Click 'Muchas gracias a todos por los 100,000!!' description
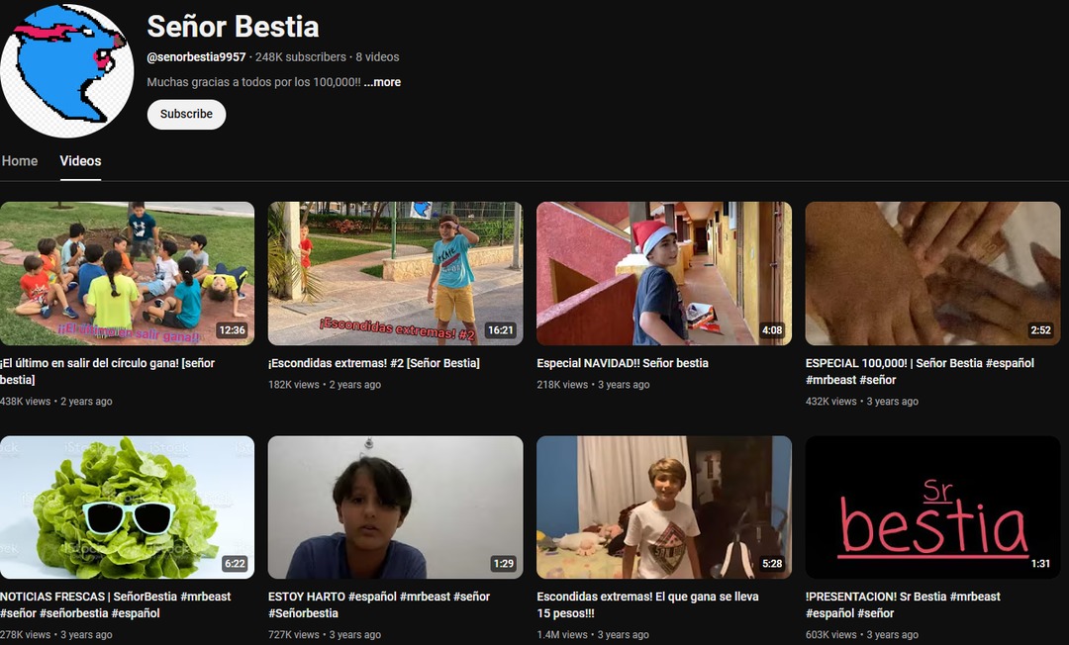The height and width of the screenshot is (645, 1069). (253, 82)
